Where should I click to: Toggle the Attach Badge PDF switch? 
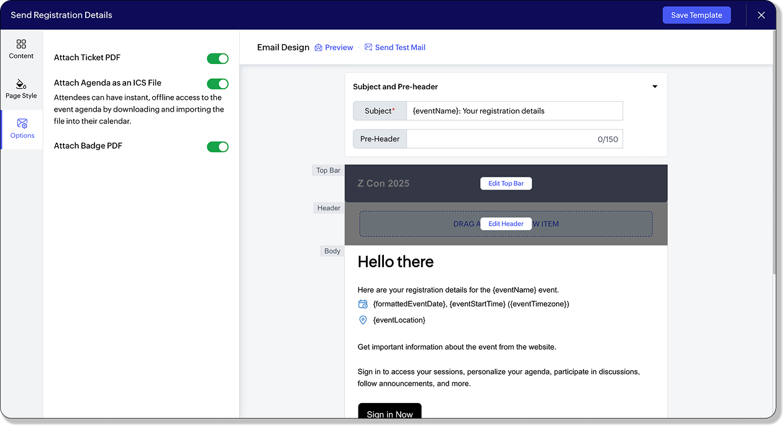pos(218,147)
